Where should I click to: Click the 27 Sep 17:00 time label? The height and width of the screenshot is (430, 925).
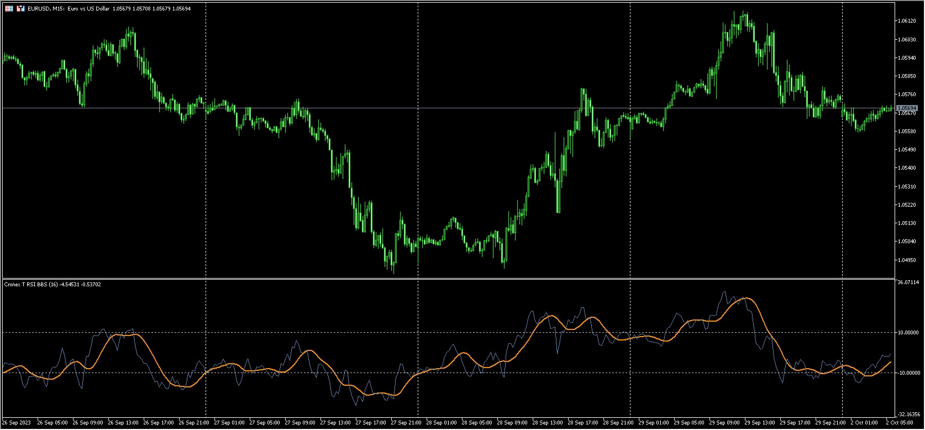[371, 423]
